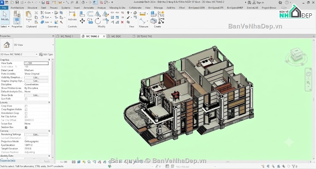
Task: Choose Mirror - Pick Axis tool
Action: (x=98, y=14)
